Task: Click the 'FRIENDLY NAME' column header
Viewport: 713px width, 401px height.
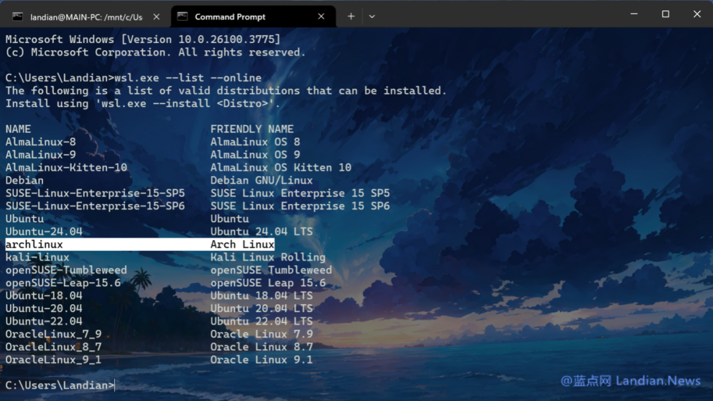Action: coord(252,129)
